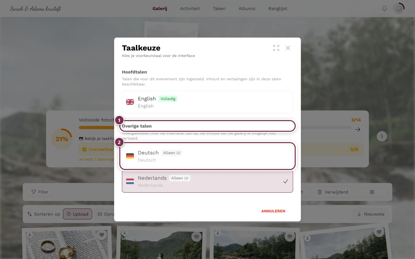Click the Inwisselbaar rewards bar

pyautogui.click(x=221, y=149)
